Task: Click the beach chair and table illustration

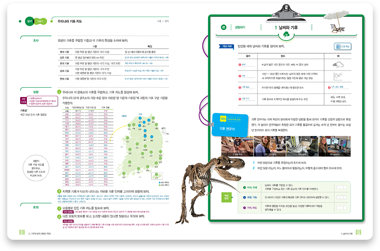Action: (x=337, y=28)
